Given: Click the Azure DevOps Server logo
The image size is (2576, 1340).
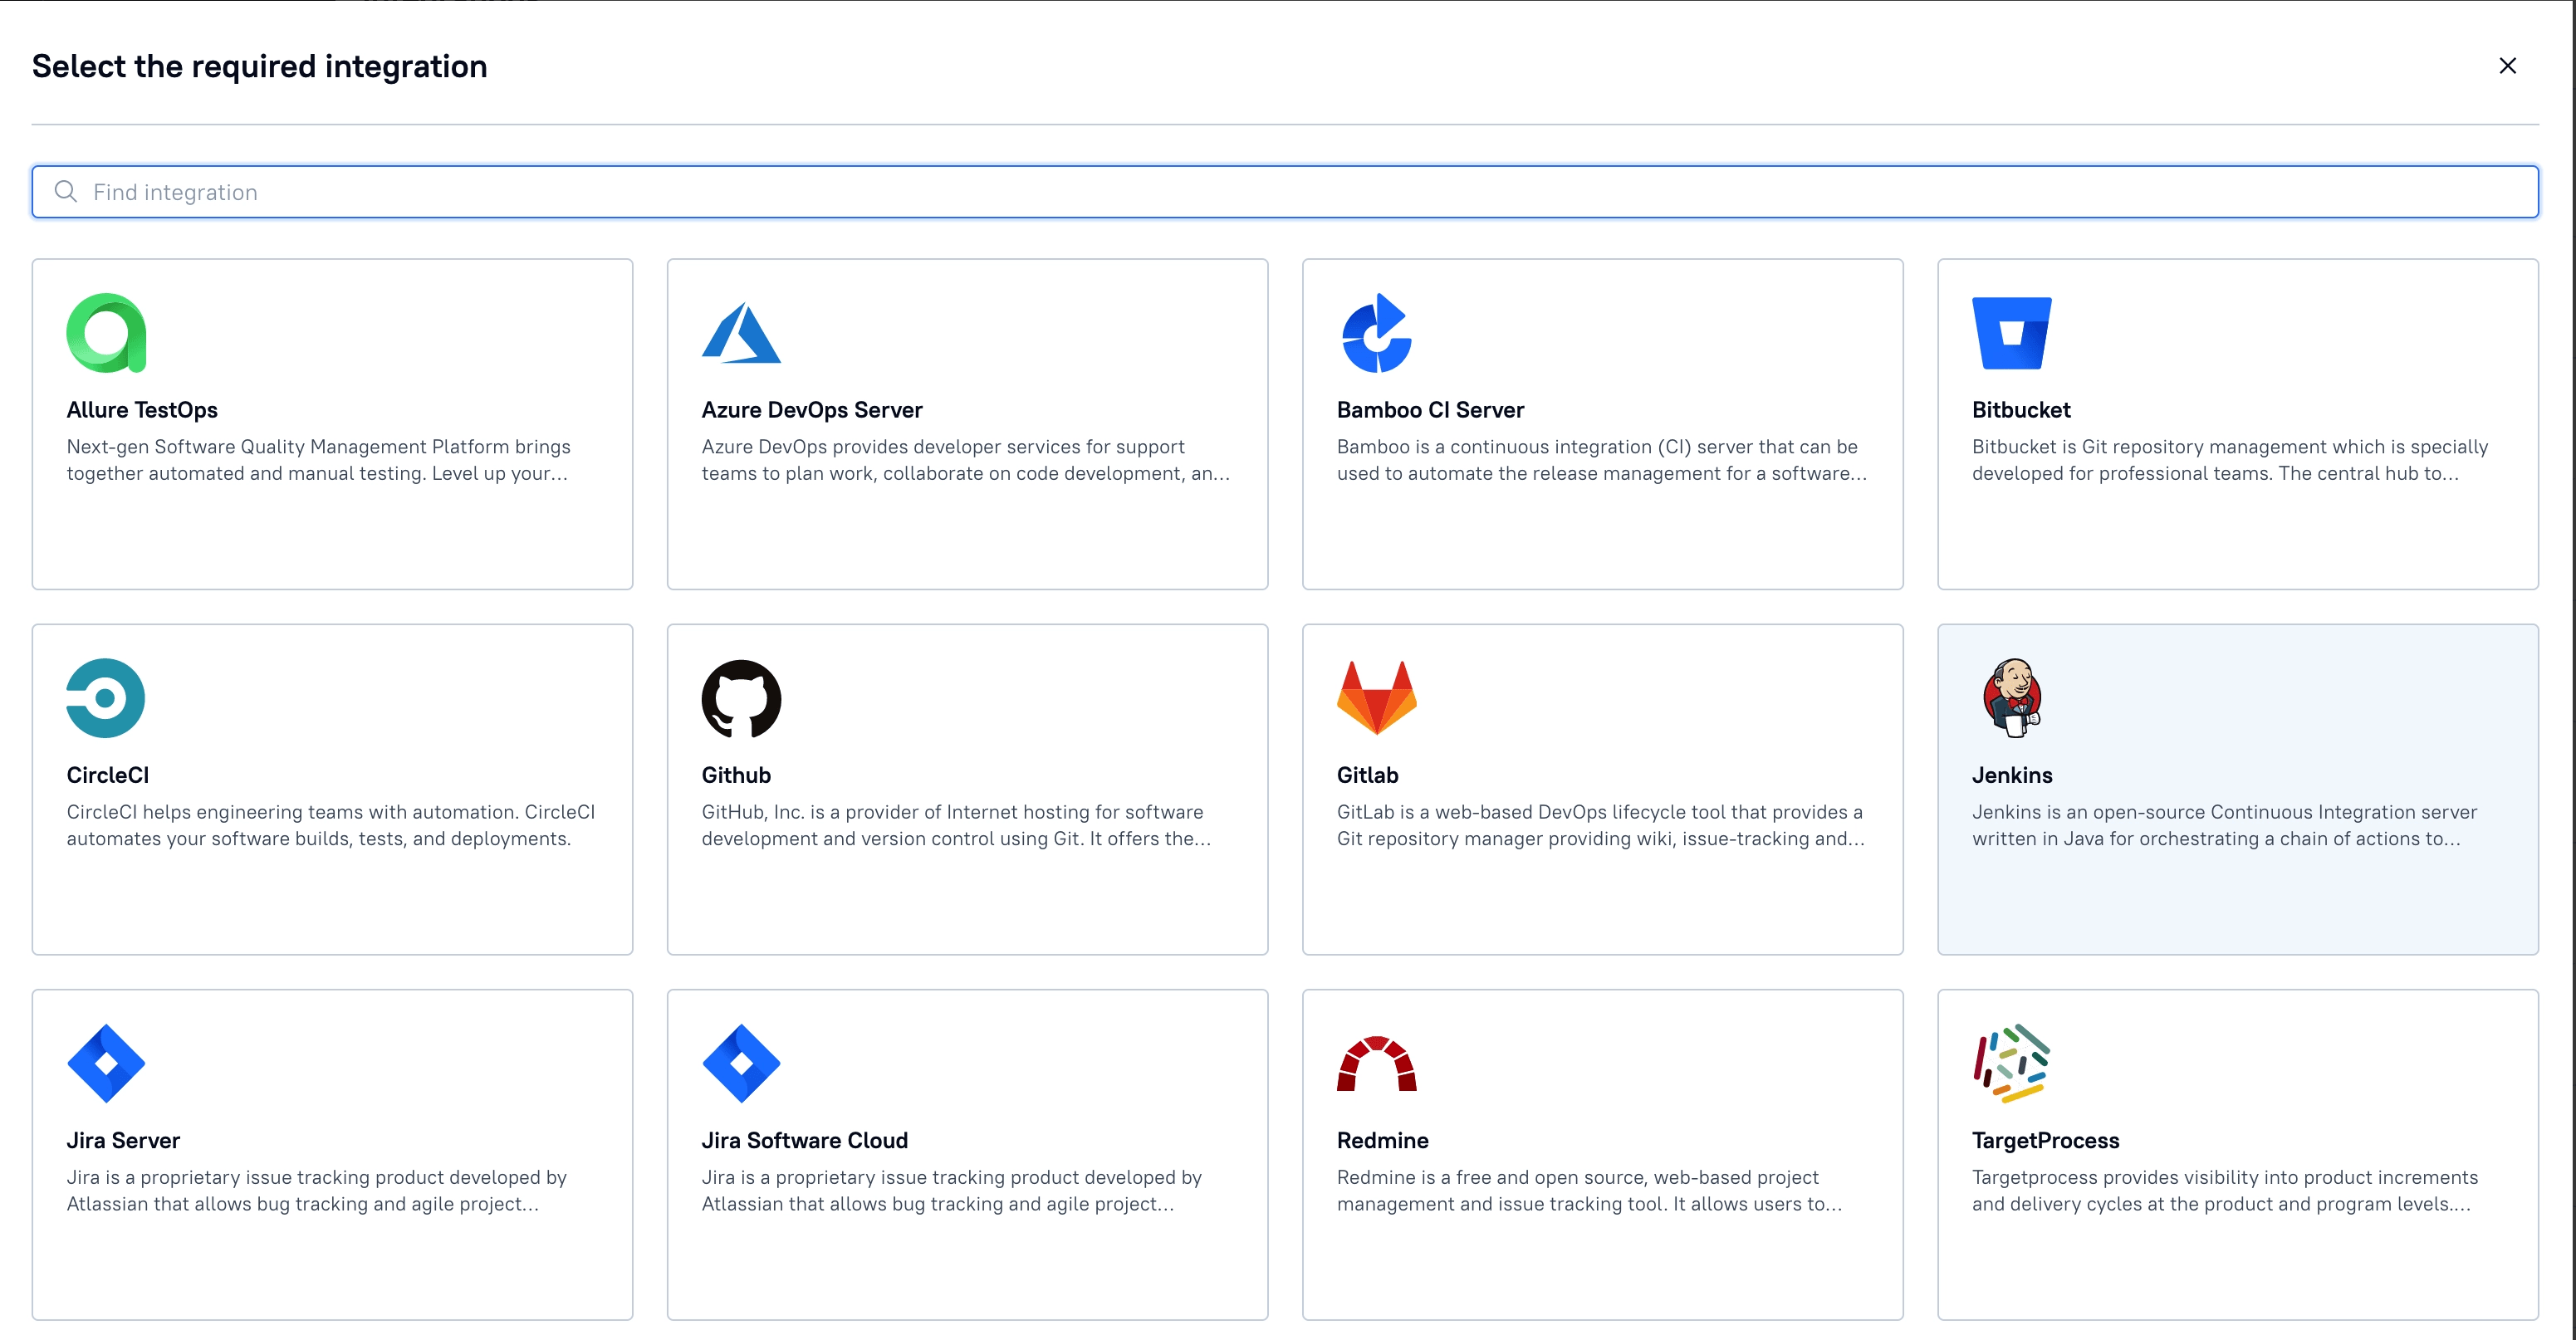Looking at the screenshot, I should (x=741, y=333).
